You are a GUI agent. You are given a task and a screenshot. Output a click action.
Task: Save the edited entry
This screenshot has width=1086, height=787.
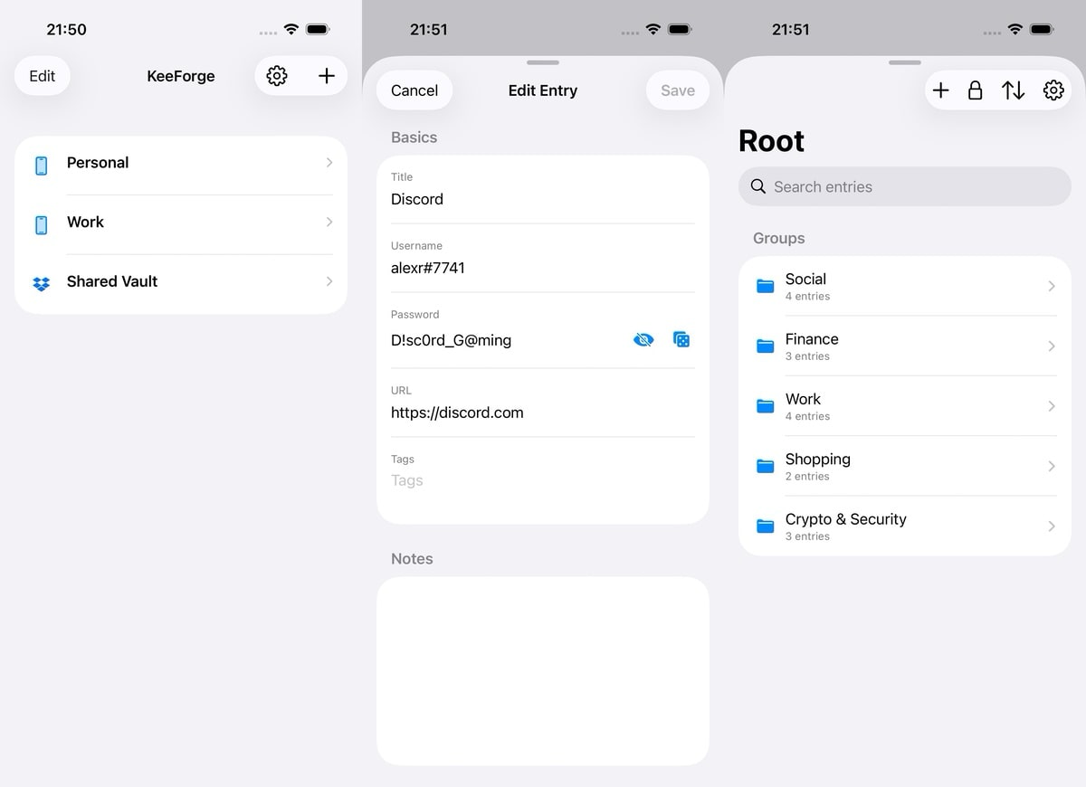(x=678, y=90)
